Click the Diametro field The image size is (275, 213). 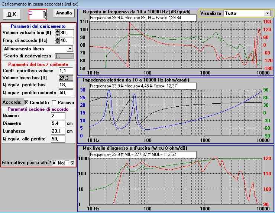(58, 123)
